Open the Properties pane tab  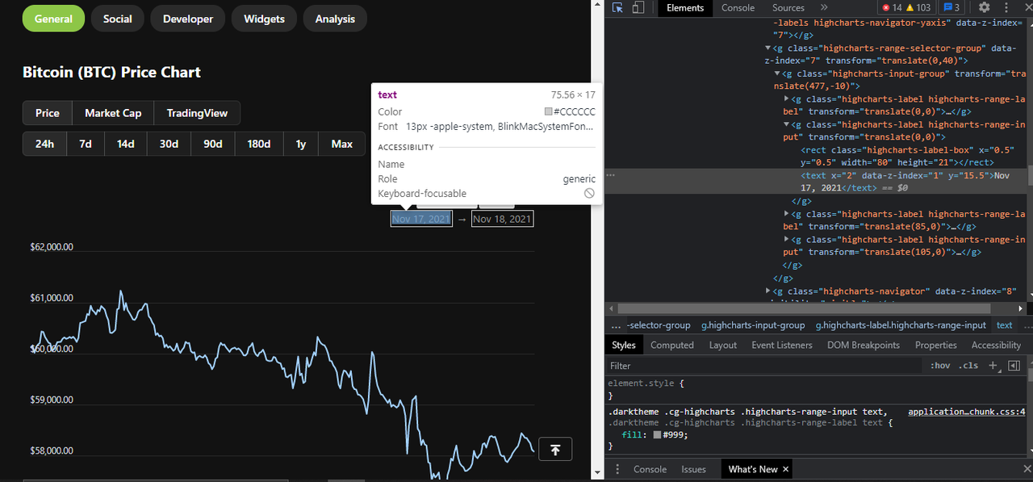pos(936,345)
